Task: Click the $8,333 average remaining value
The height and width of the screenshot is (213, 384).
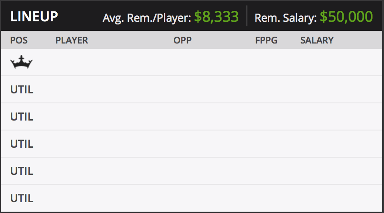Action: [x=216, y=17]
